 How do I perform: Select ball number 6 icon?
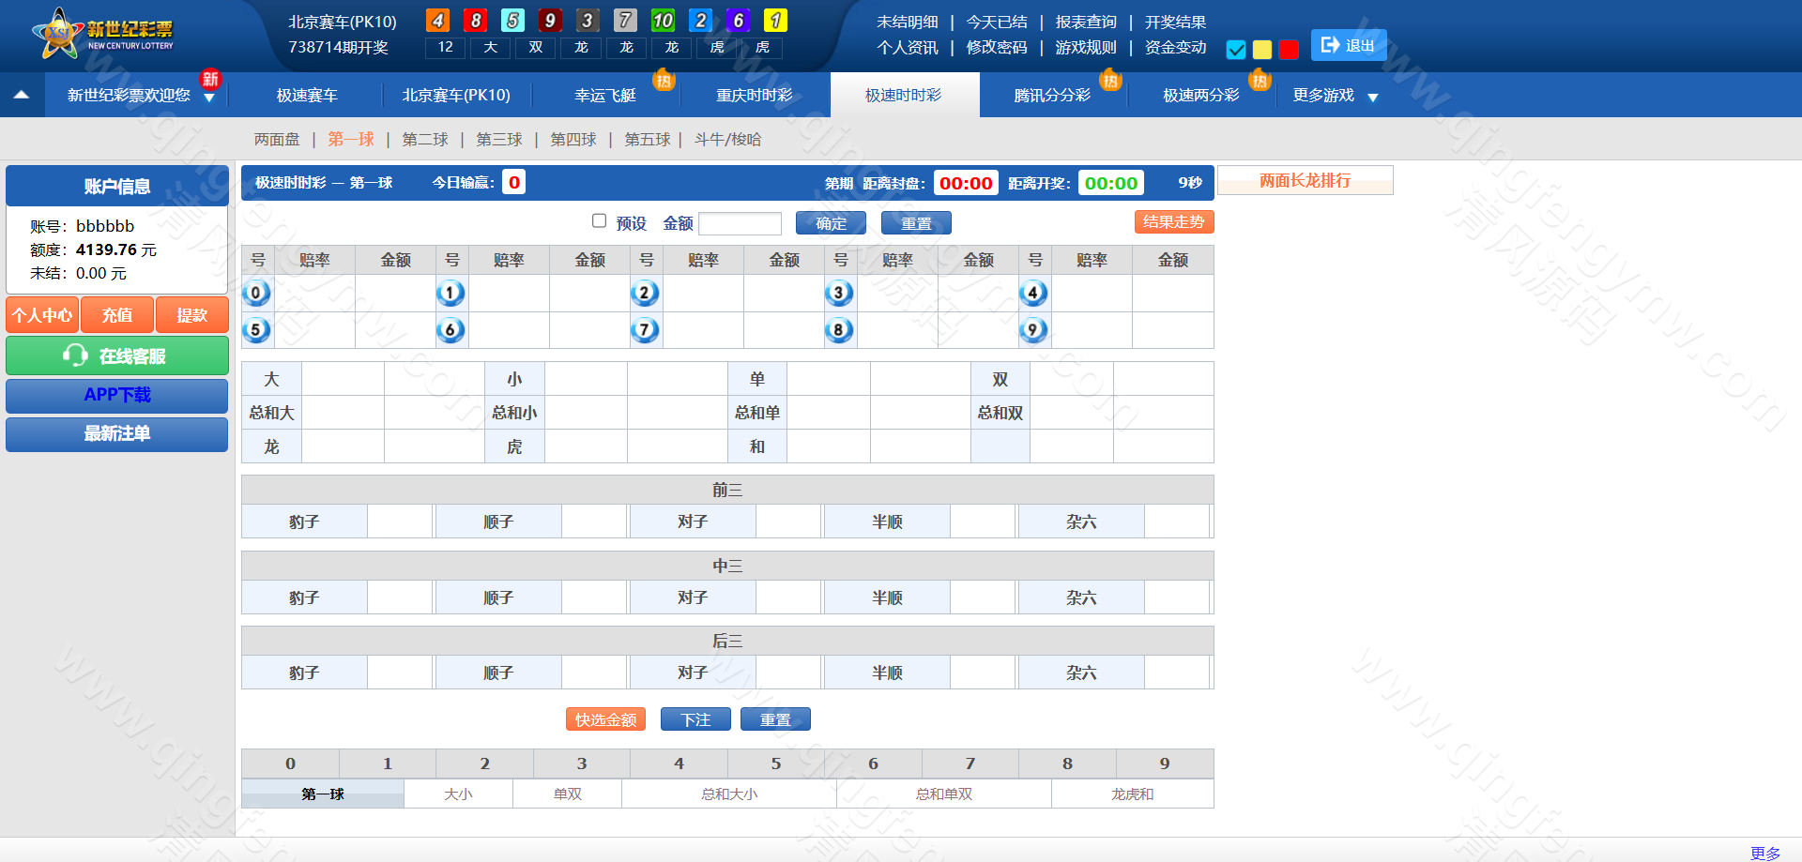coord(450,329)
